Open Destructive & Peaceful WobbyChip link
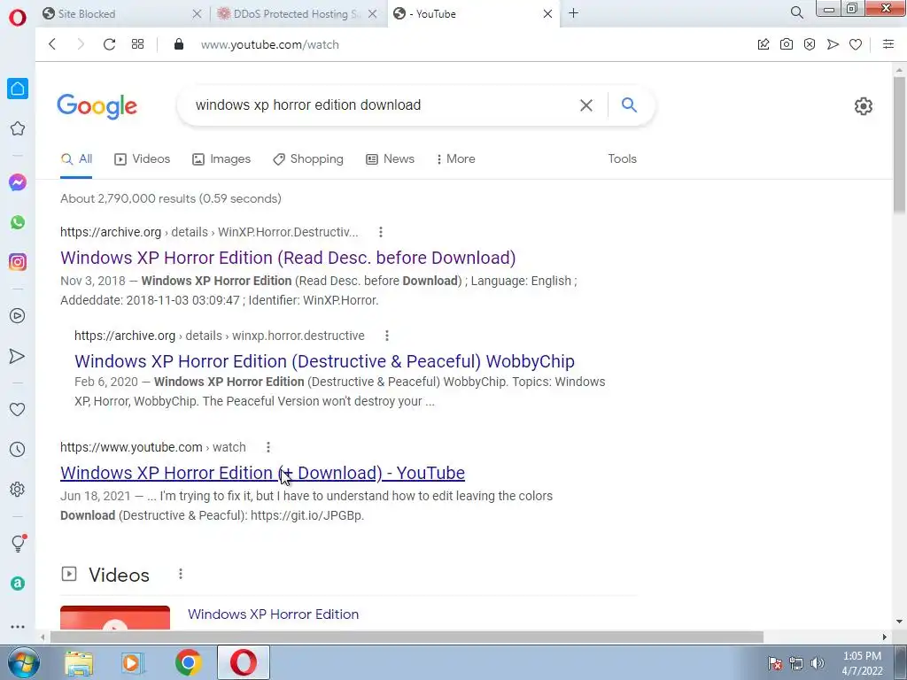 click(x=324, y=361)
